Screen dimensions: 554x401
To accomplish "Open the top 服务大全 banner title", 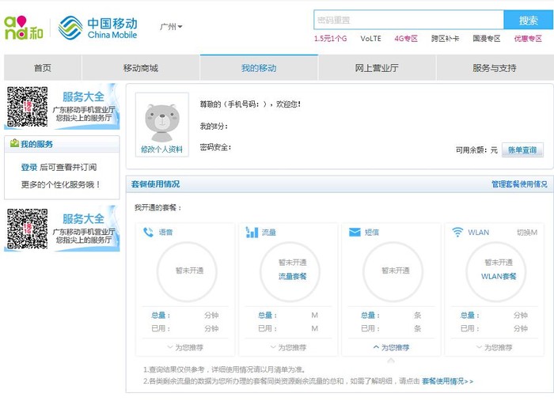I will pyautogui.click(x=83, y=96).
